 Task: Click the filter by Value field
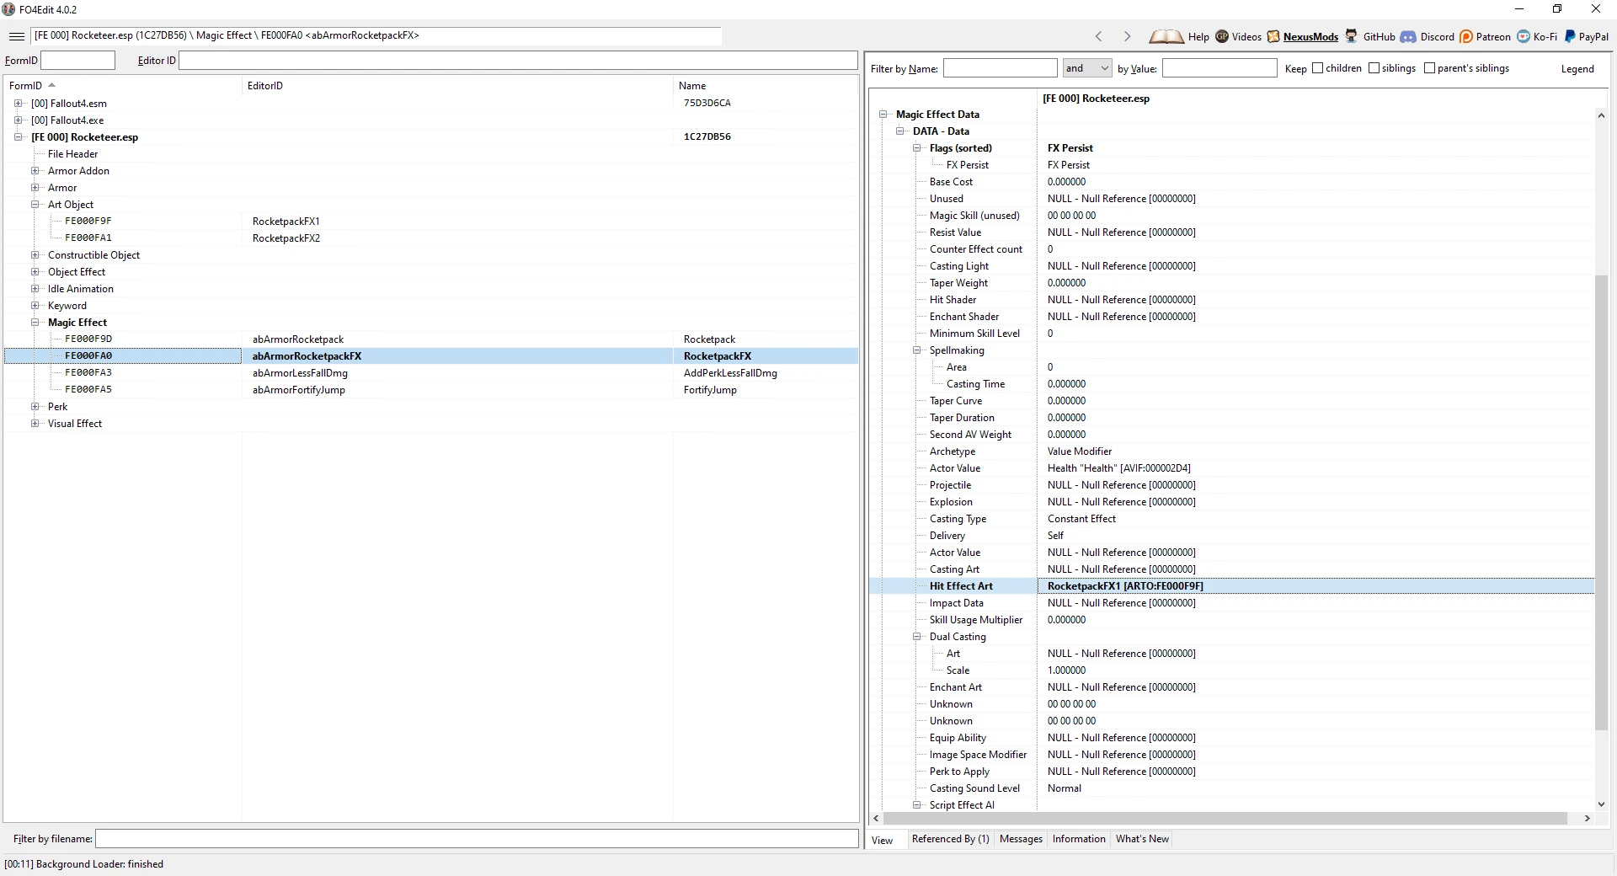click(x=1219, y=68)
